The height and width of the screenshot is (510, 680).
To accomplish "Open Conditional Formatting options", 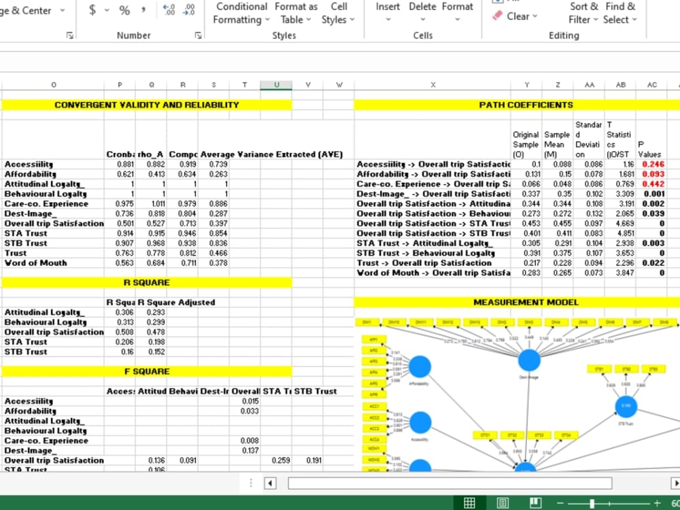I will pyautogui.click(x=241, y=14).
